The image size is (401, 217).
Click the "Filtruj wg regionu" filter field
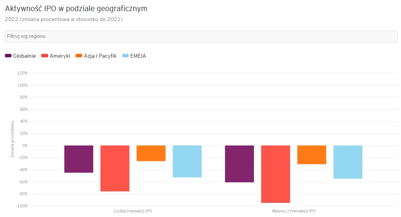(200, 36)
